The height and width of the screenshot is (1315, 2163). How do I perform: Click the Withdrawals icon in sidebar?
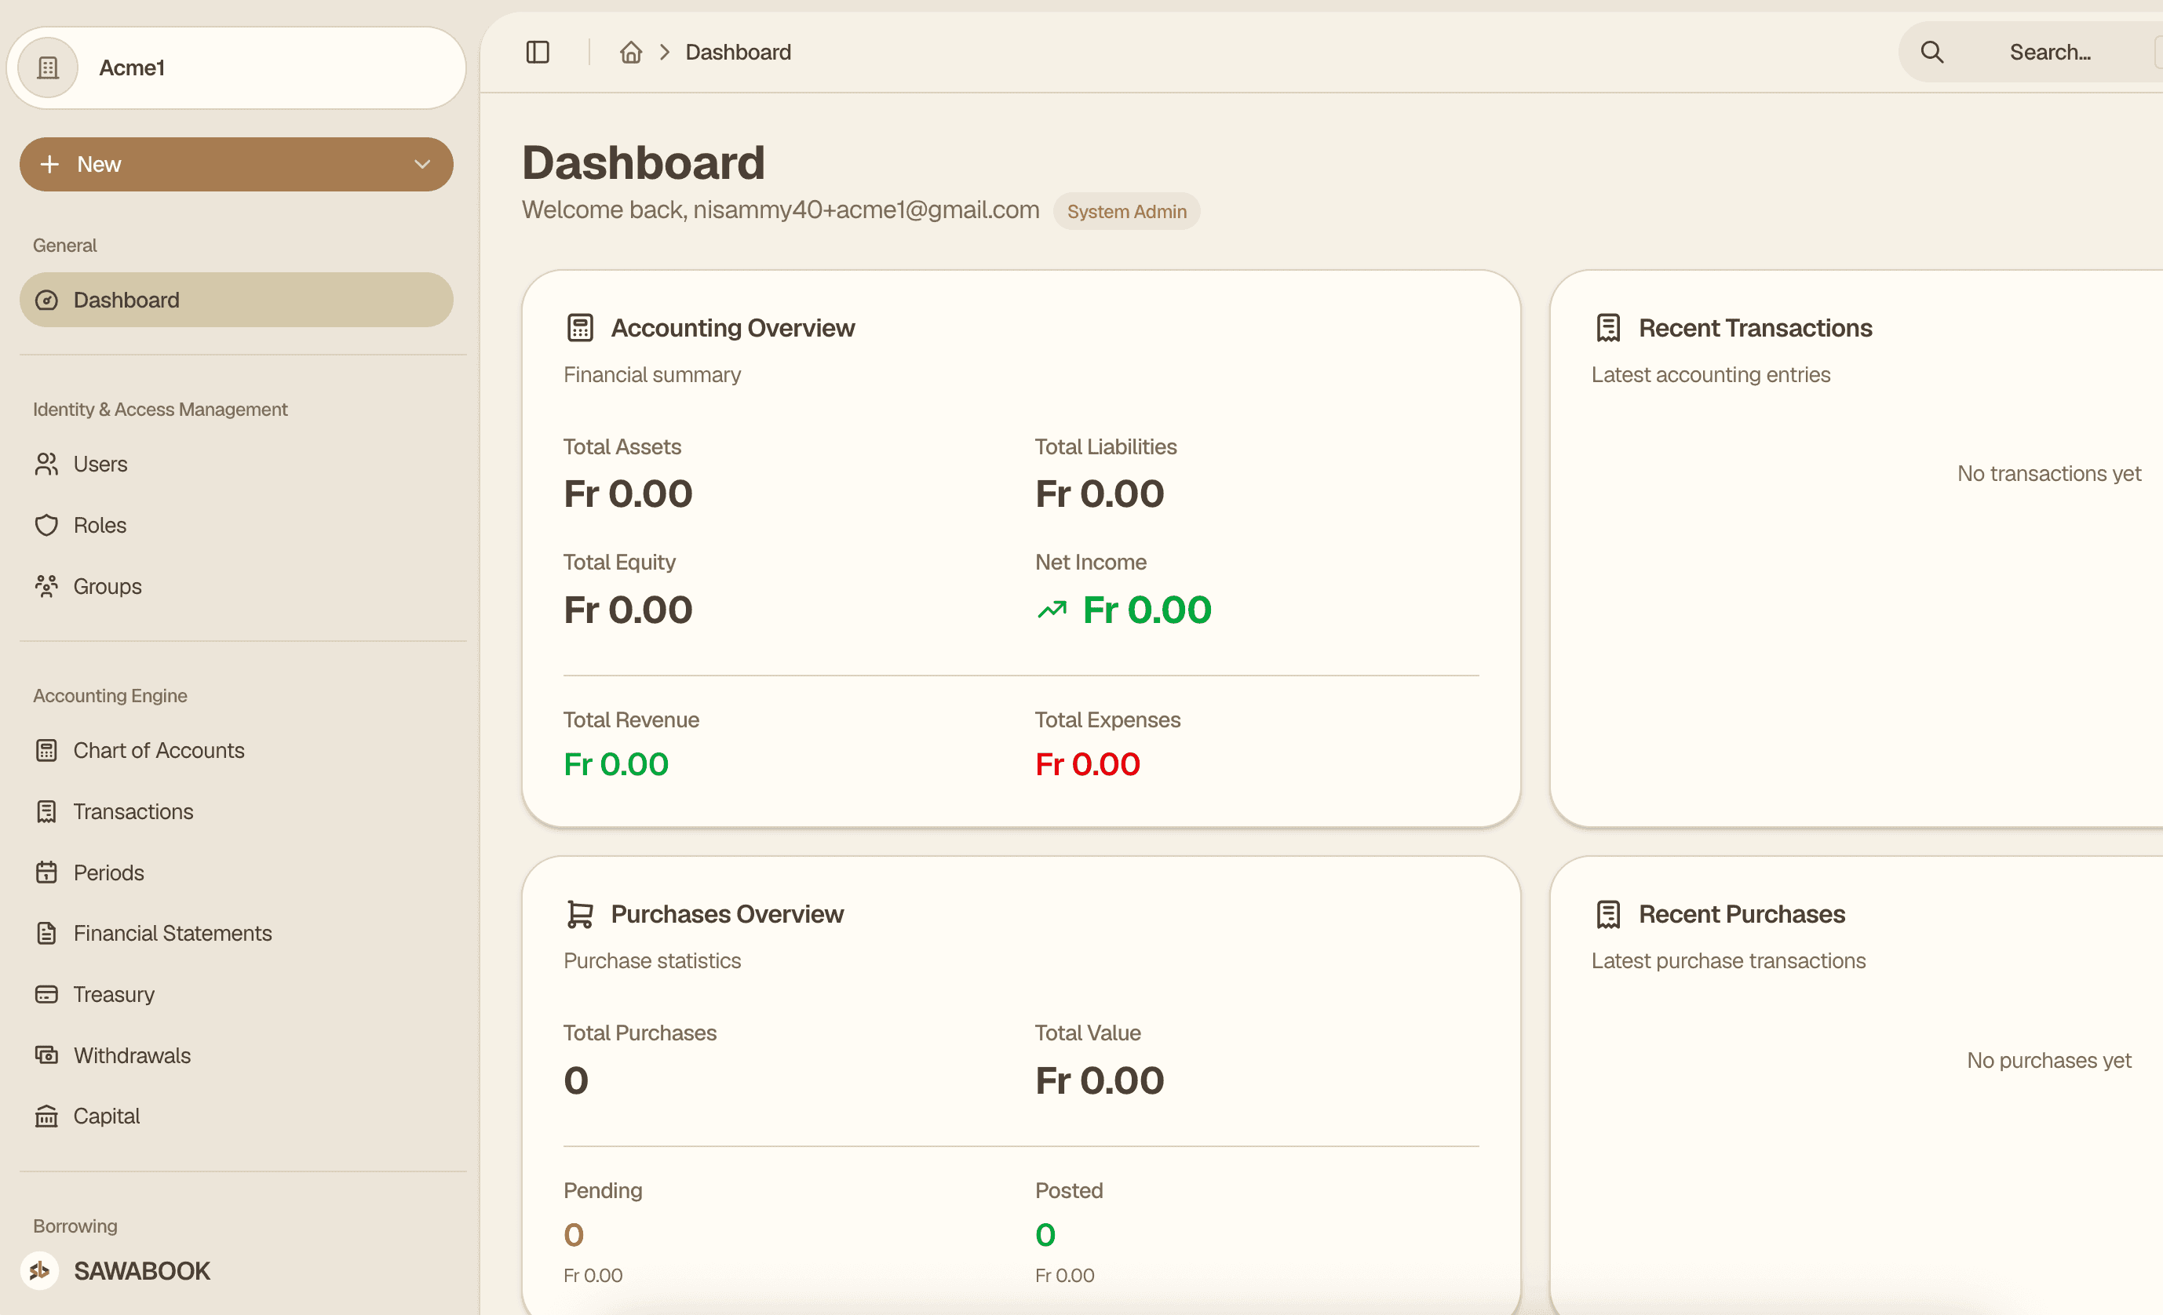coord(46,1055)
